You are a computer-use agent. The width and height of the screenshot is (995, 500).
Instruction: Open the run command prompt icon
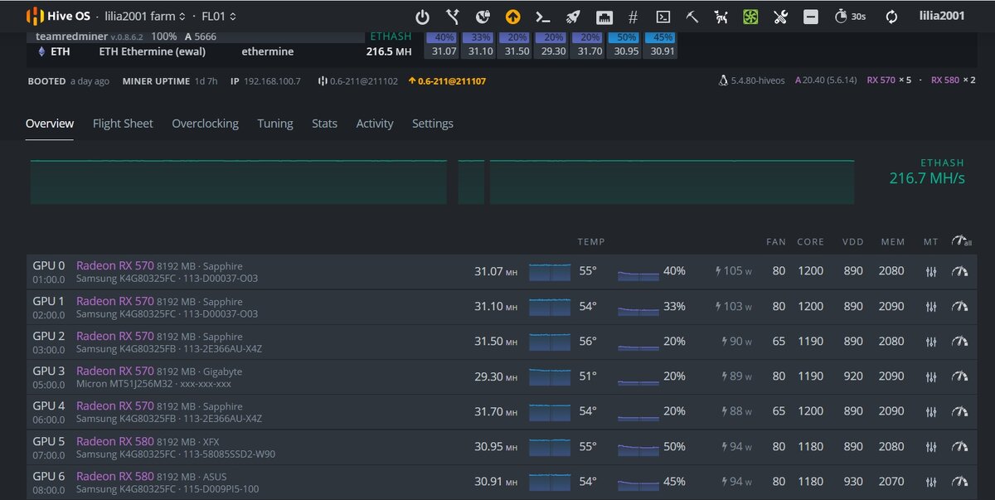click(542, 16)
